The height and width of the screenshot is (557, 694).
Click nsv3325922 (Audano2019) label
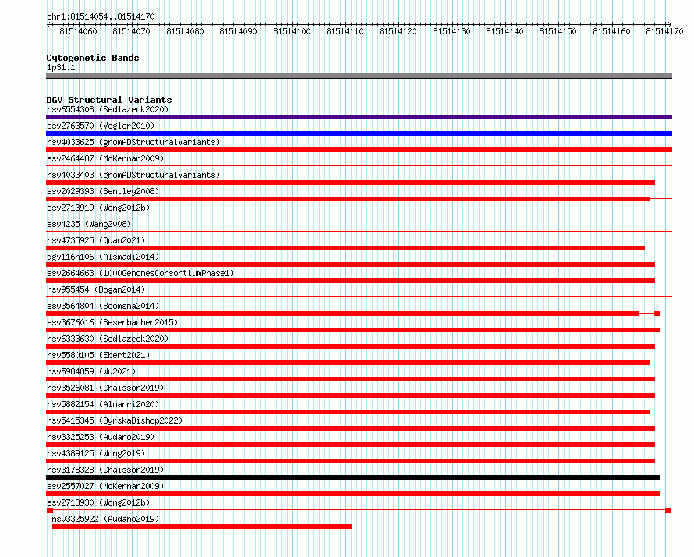click(x=105, y=519)
